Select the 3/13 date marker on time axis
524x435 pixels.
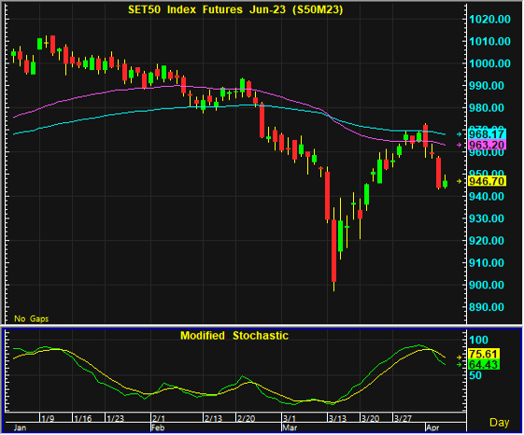337,418
